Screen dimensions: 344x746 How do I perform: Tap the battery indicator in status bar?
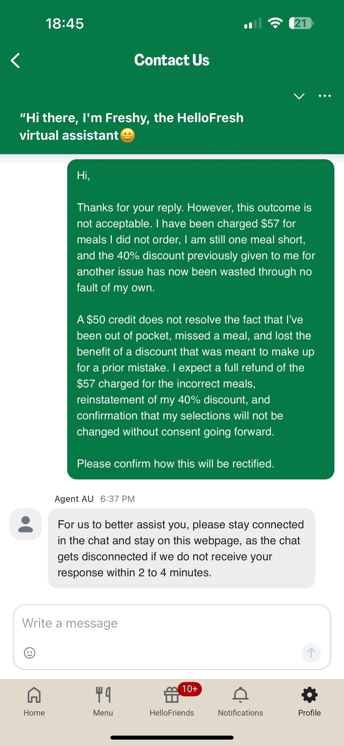pos(301,23)
